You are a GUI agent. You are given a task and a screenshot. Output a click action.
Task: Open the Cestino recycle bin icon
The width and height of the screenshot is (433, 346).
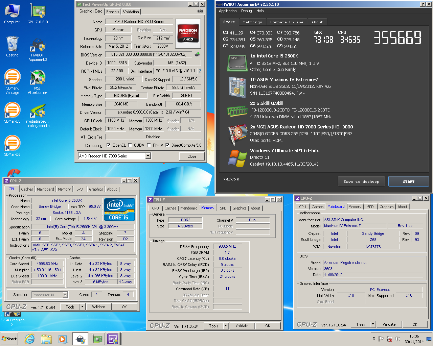(12, 46)
